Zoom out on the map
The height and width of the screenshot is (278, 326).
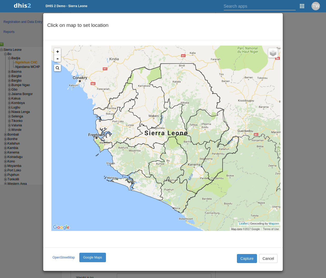point(57,58)
